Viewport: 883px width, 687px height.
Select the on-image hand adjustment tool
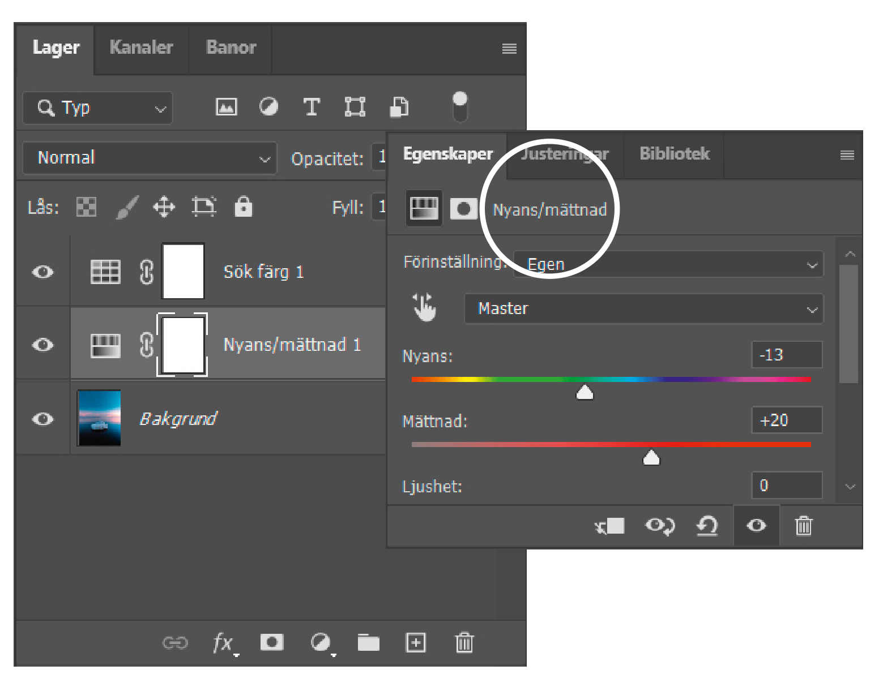coord(424,308)
